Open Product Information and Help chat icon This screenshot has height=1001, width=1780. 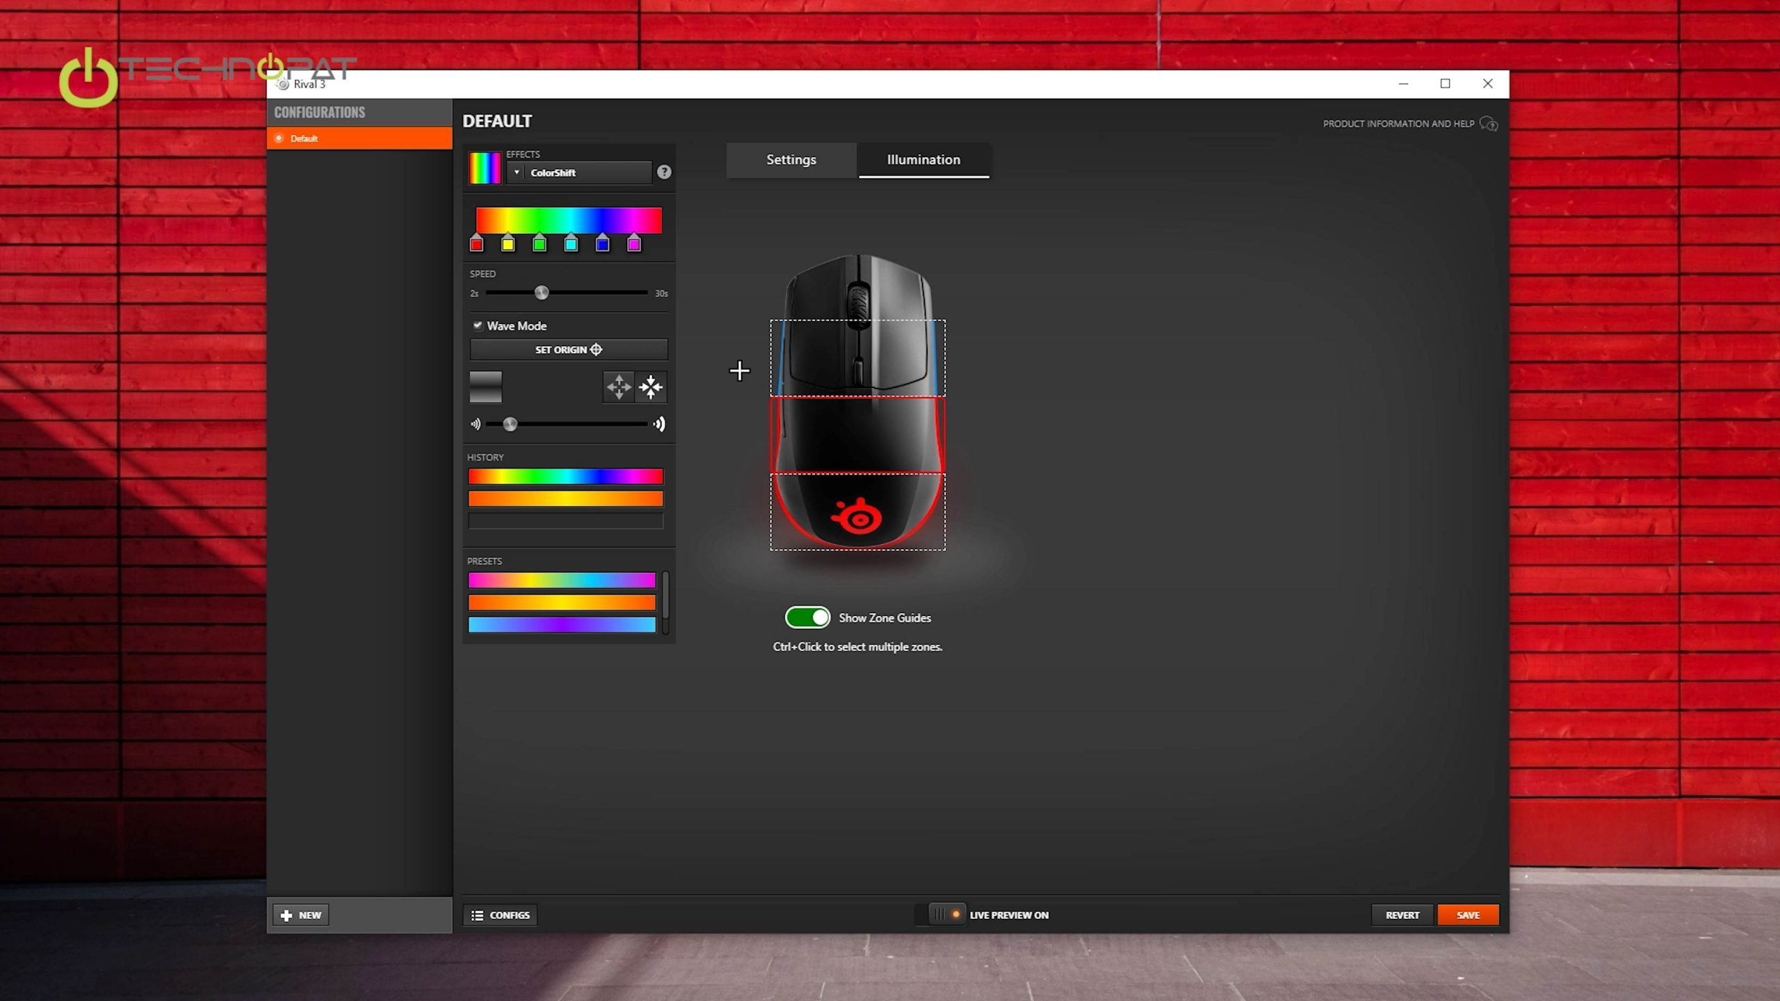coord(1488,124)
